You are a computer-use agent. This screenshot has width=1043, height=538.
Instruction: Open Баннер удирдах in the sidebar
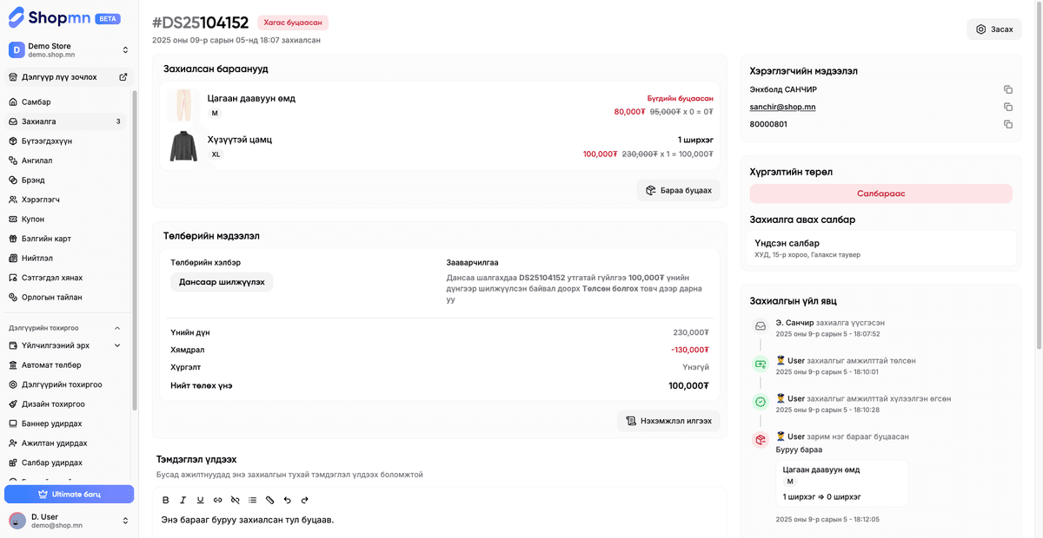(x=67, y=423)
